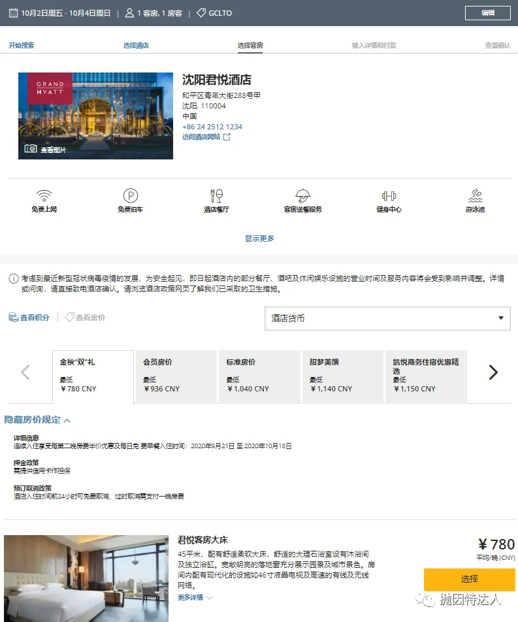518x622 pixels.
Task: Select the 凯悦商务住宿优惠精选 rate tab
Action: (x=427, y=377)
